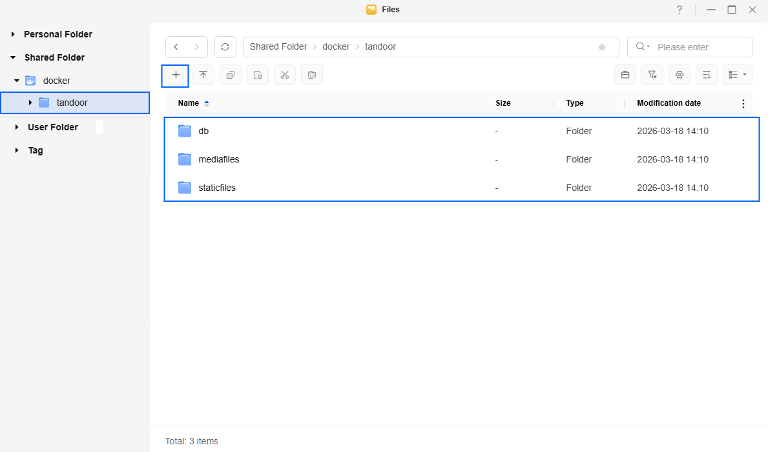Click the Upload toolbar icon
This screenshot has height=452, width=768.
203,75
